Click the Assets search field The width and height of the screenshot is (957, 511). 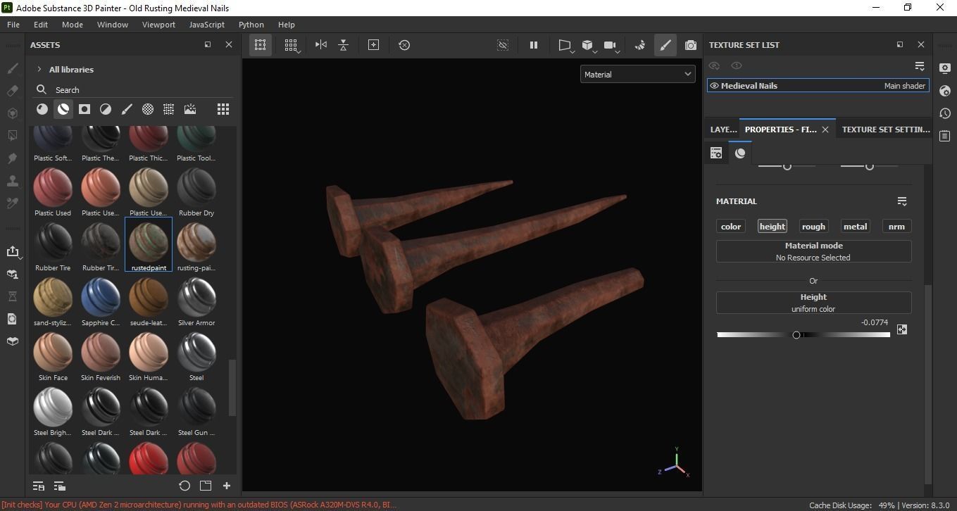click(x=134, y=89)
